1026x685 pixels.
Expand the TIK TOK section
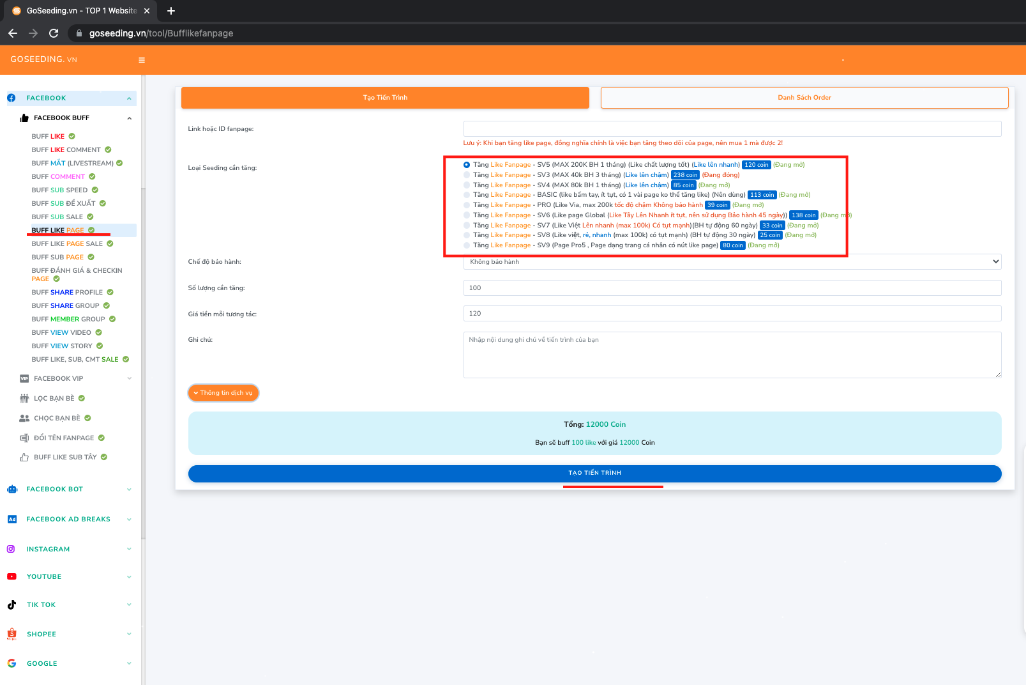[x=129, y=604]
